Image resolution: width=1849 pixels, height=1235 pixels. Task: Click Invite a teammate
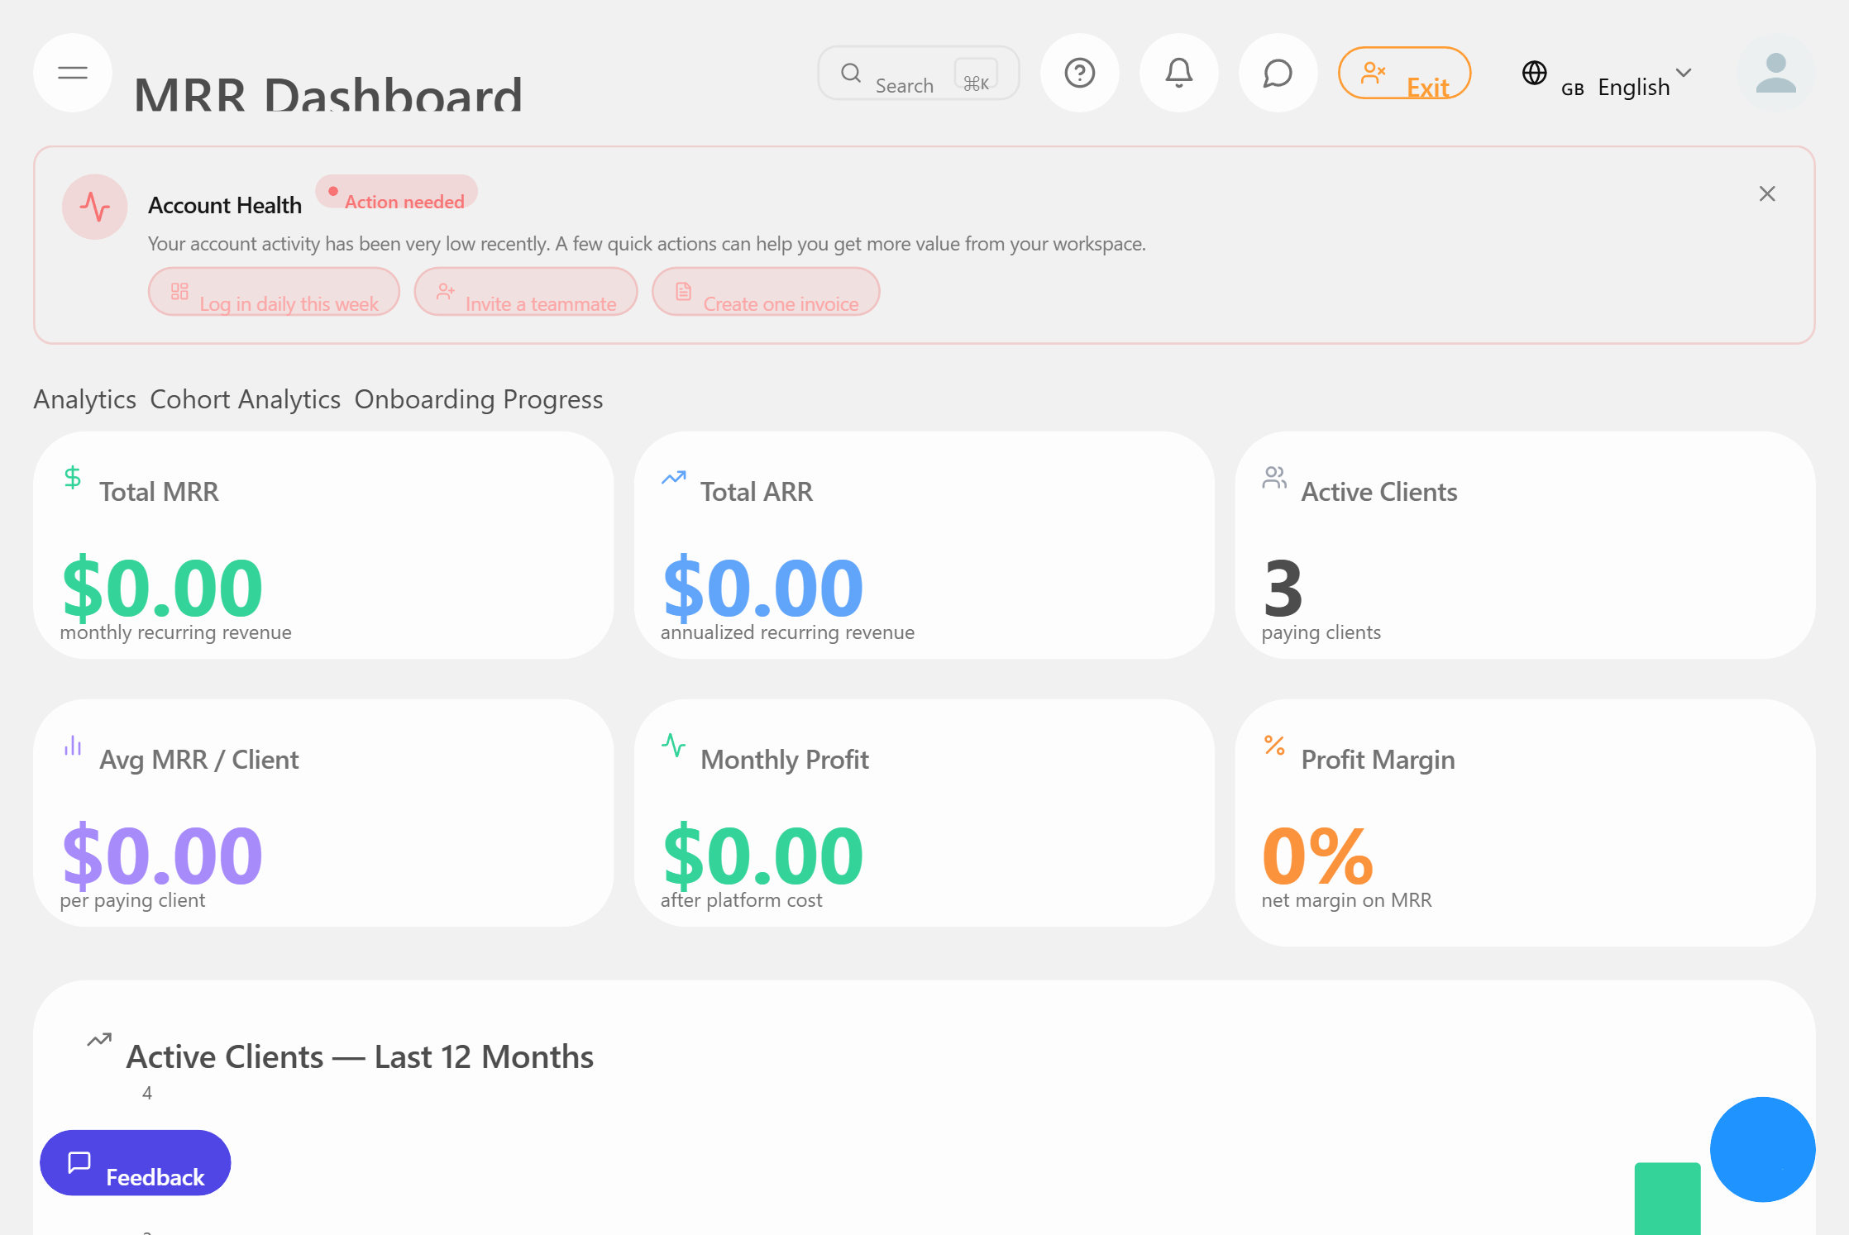coord(526,292)
